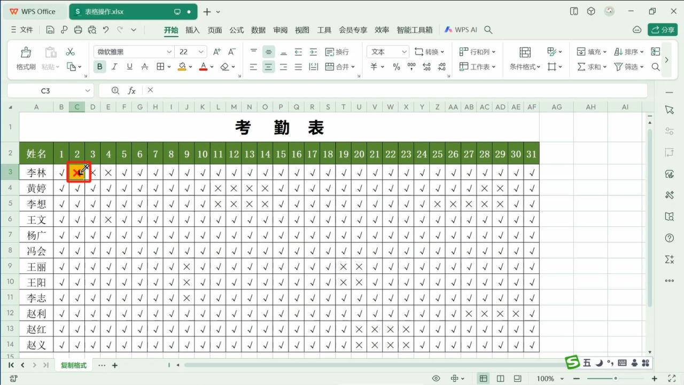Open Rows and Columns (行和列) menu

477,52
